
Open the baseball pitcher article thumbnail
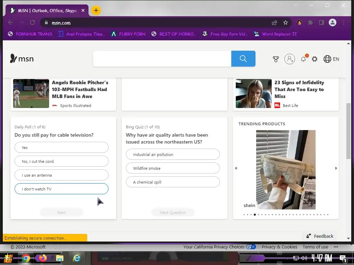pos(31,93)
